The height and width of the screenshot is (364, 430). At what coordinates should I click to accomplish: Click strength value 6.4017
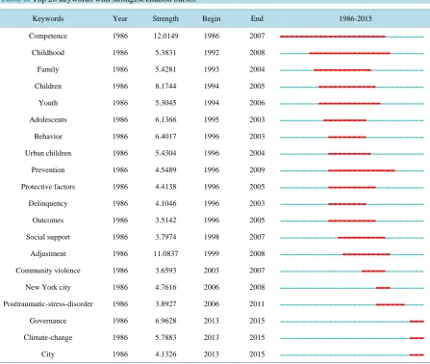[165, 137]
